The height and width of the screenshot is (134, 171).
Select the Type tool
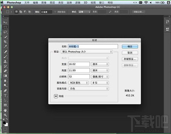(5, 95)
